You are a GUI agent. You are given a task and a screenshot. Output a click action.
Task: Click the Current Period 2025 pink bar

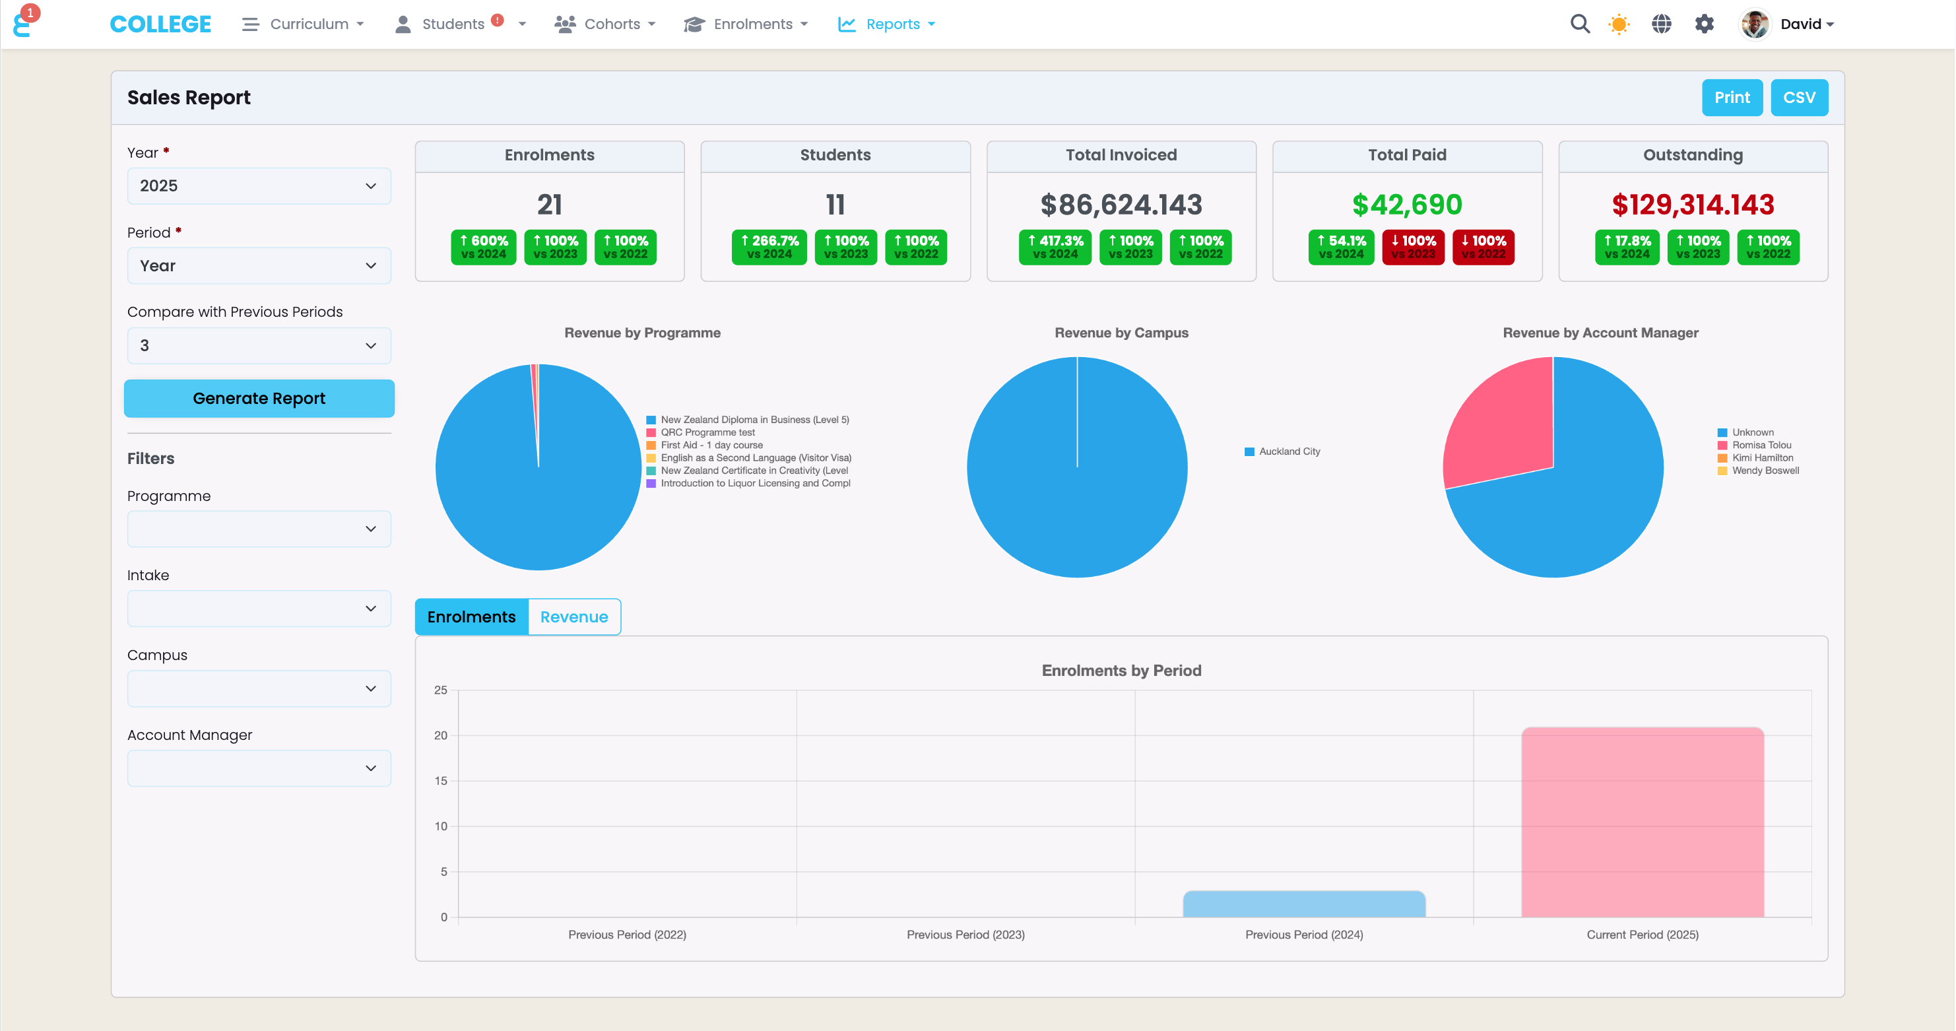pyautogui.click(x=1642, y=822)
